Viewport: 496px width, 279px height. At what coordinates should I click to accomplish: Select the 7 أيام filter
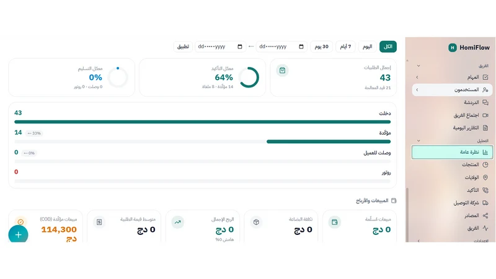[345, 46]
